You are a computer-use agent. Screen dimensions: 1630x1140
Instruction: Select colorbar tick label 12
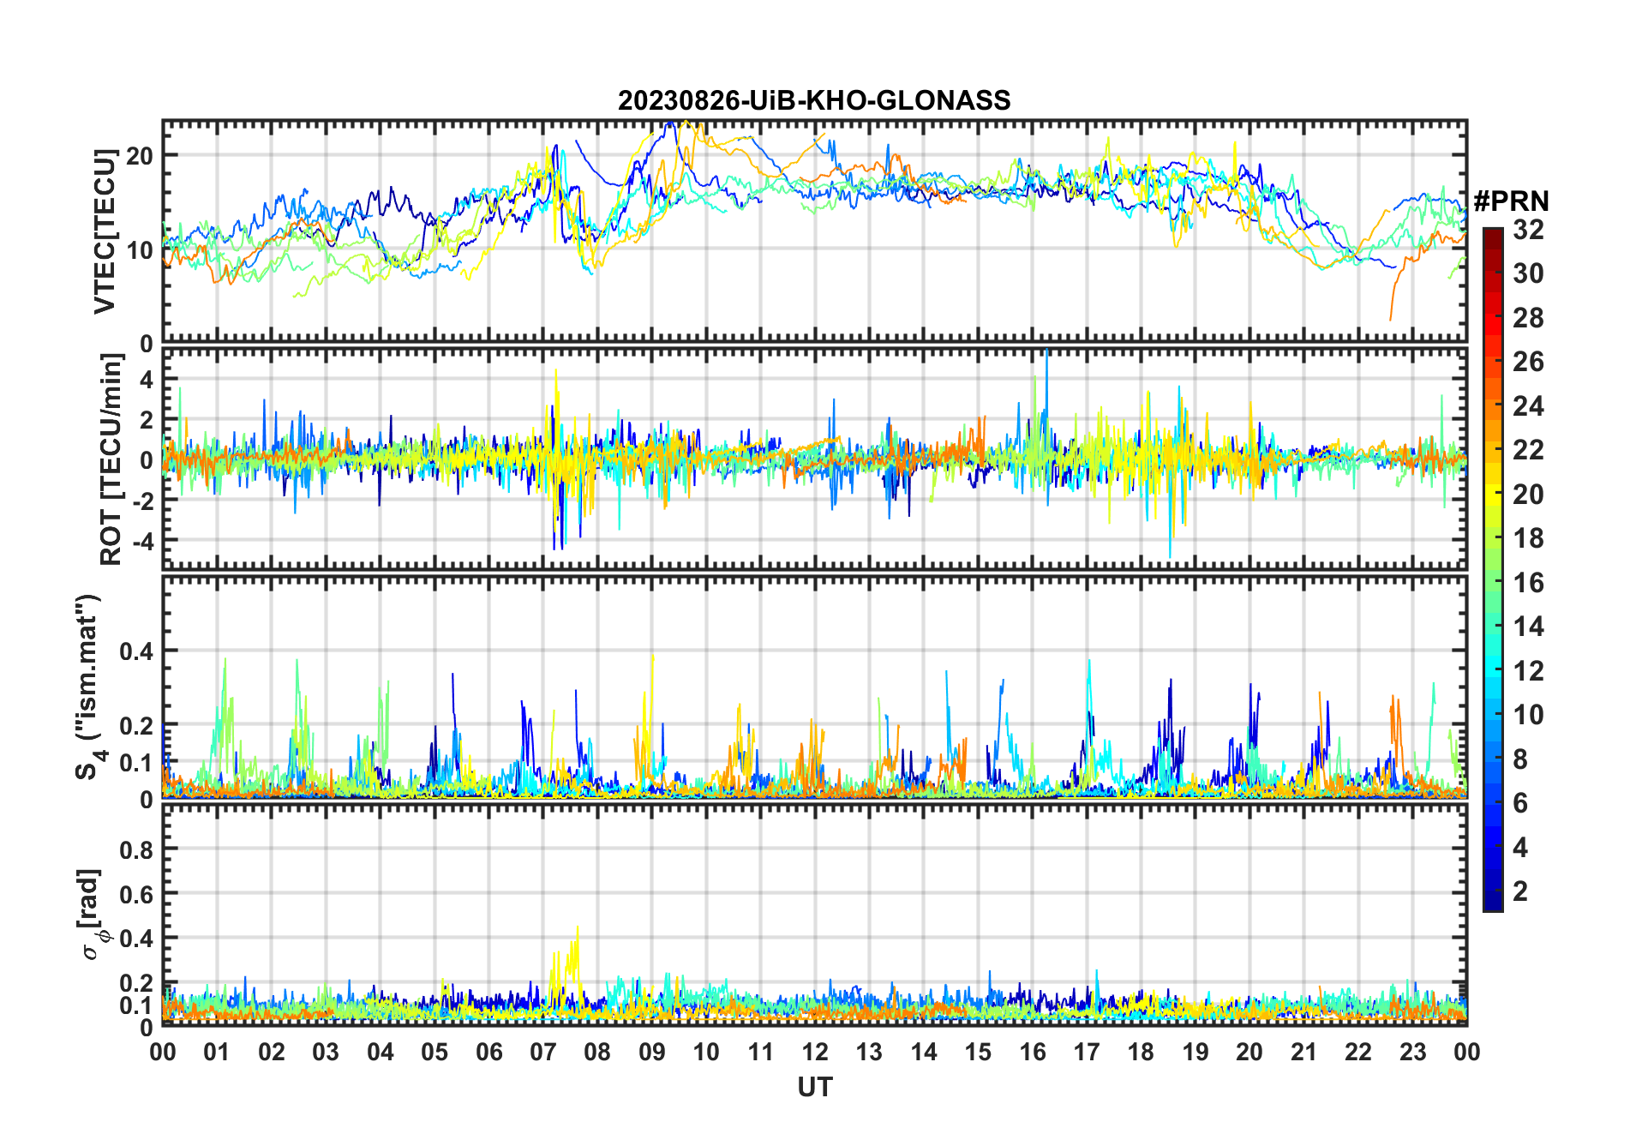point(1528,671)
